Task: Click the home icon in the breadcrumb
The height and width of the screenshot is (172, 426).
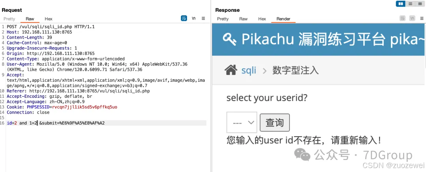Action: click(231, 71)
